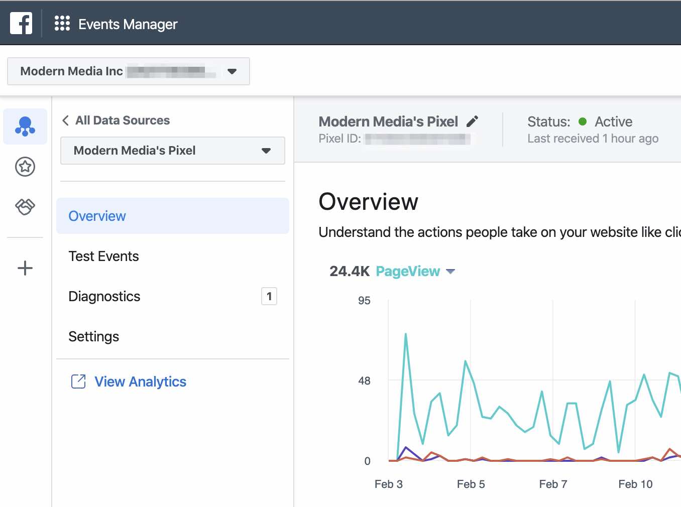Click the 48 y-axis value
Image resolution: width=681 pixels, height=507 pixels.
coord(364,381)
